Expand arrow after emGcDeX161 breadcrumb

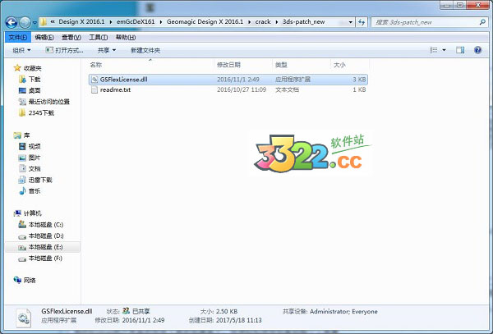tap(161, 22)
